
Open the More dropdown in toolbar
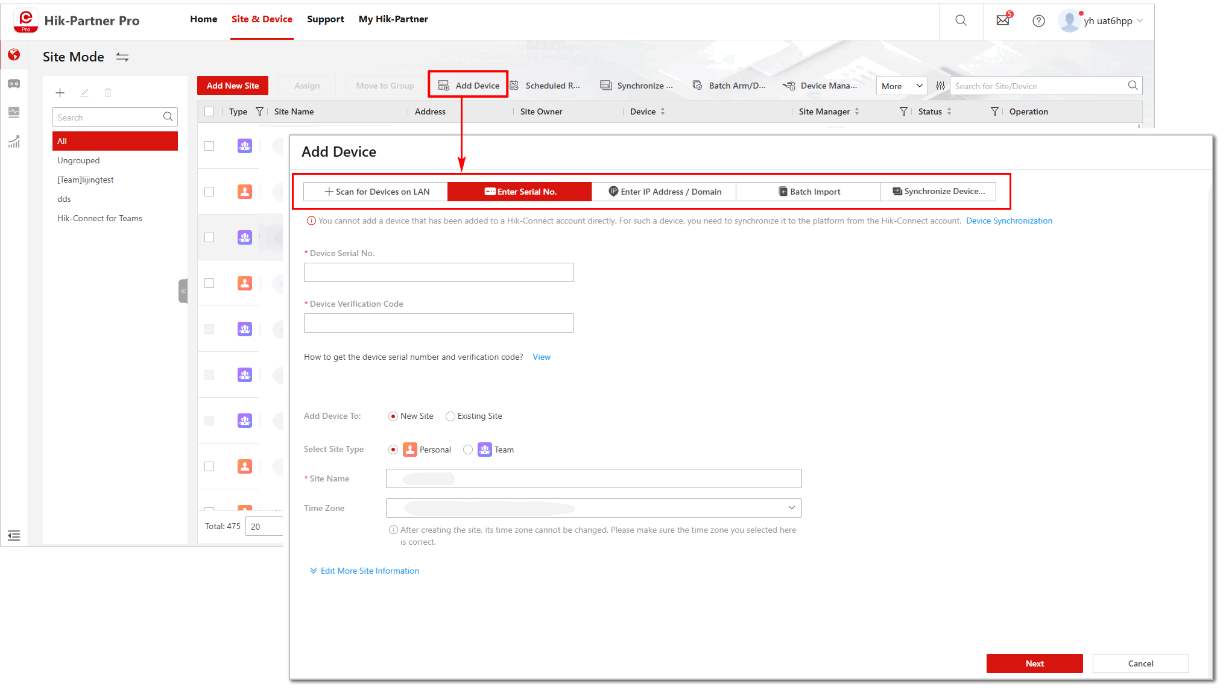click(902, 86)
